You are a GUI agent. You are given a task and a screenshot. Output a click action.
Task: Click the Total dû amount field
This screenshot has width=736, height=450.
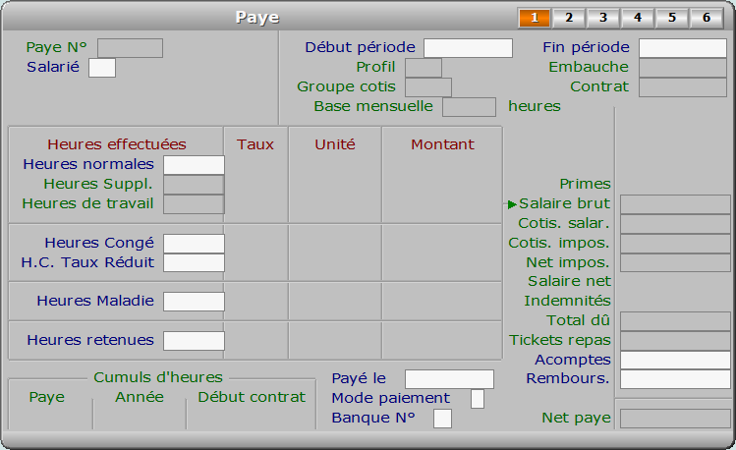(675, 321)
